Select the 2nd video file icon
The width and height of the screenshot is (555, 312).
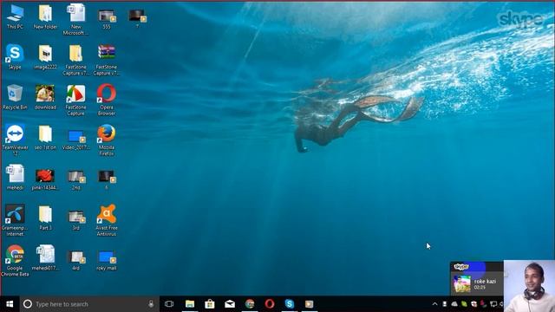click(75, 179)
